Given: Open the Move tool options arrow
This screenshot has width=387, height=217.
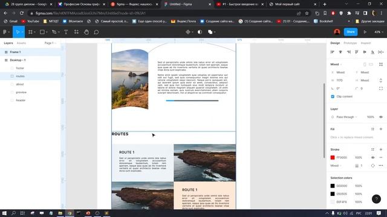Looking at the screenshot, I should (x=22, y=32).
